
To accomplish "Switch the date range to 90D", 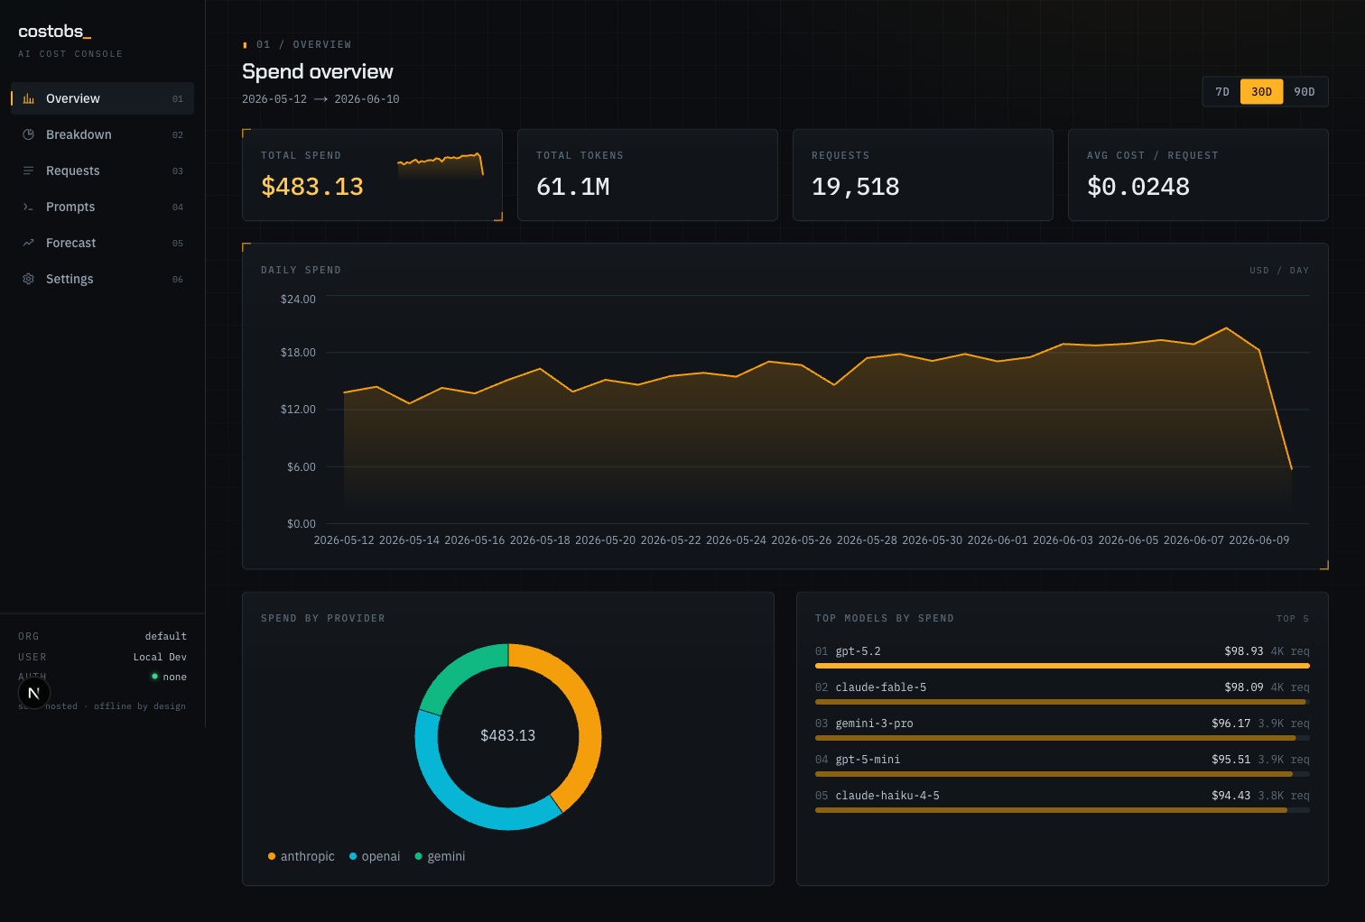I will (1305, 92).
